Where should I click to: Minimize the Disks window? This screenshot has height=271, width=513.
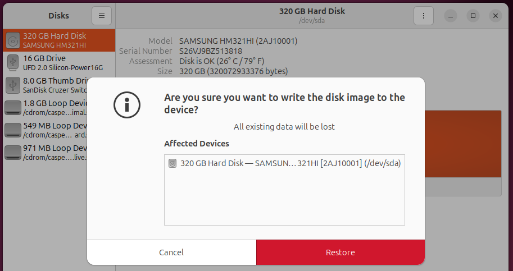pyautogui.click(x=451, y=16)
